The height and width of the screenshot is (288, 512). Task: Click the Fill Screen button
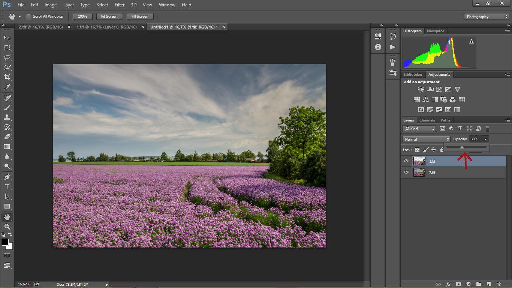(140, 16)
